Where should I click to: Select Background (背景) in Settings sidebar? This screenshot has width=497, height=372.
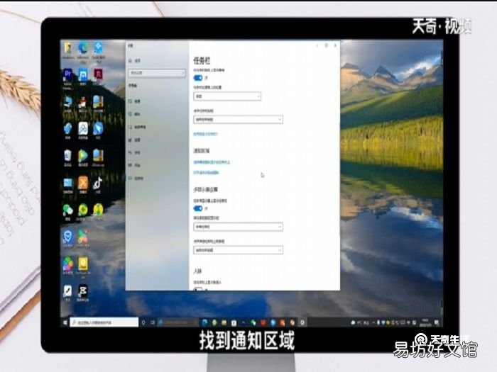[135, 101]
